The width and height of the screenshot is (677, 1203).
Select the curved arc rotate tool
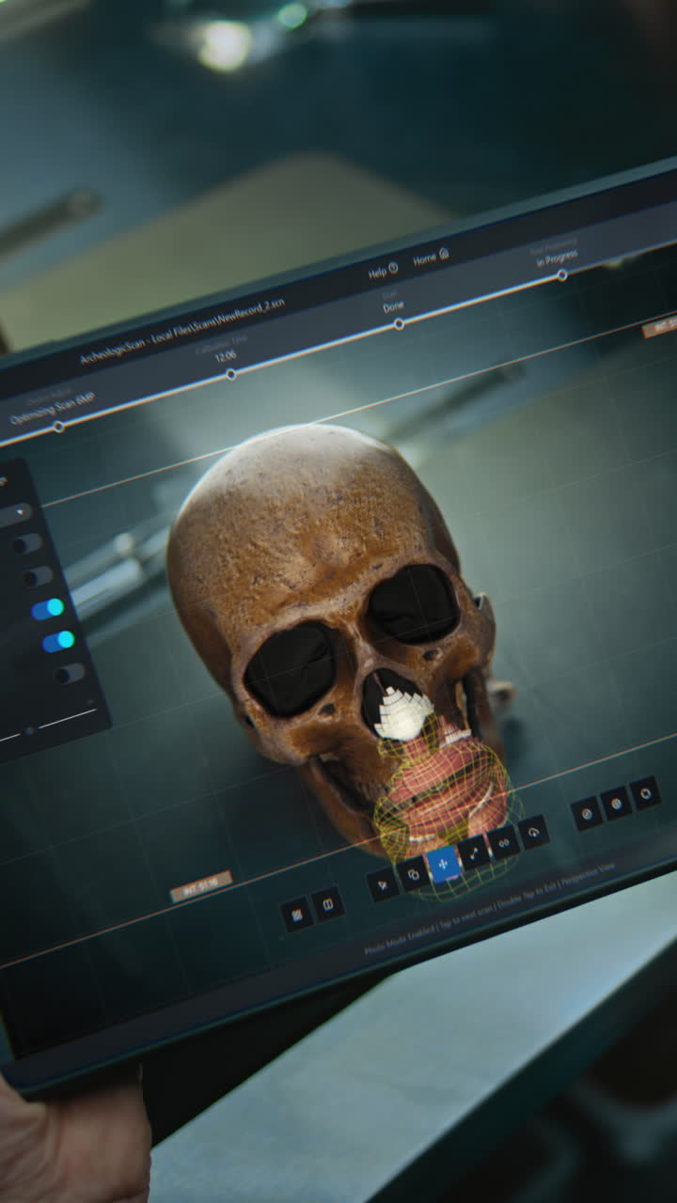[534, 832]
